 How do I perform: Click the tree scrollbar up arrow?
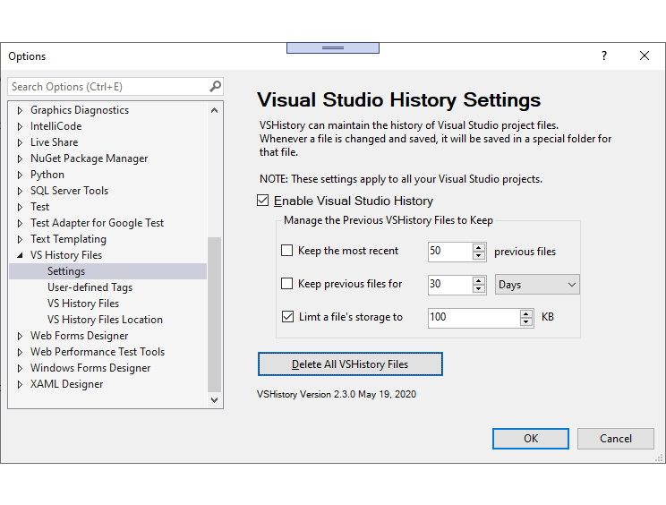pyautogui.click(x=215, y=110)
